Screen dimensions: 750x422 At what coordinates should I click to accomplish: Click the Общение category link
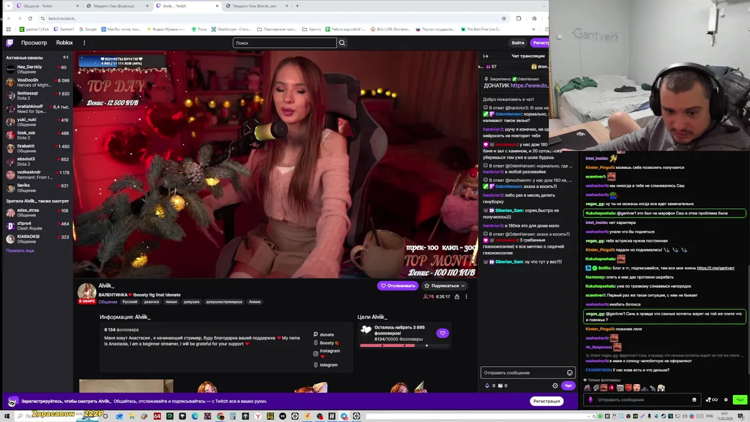[108, 302]
